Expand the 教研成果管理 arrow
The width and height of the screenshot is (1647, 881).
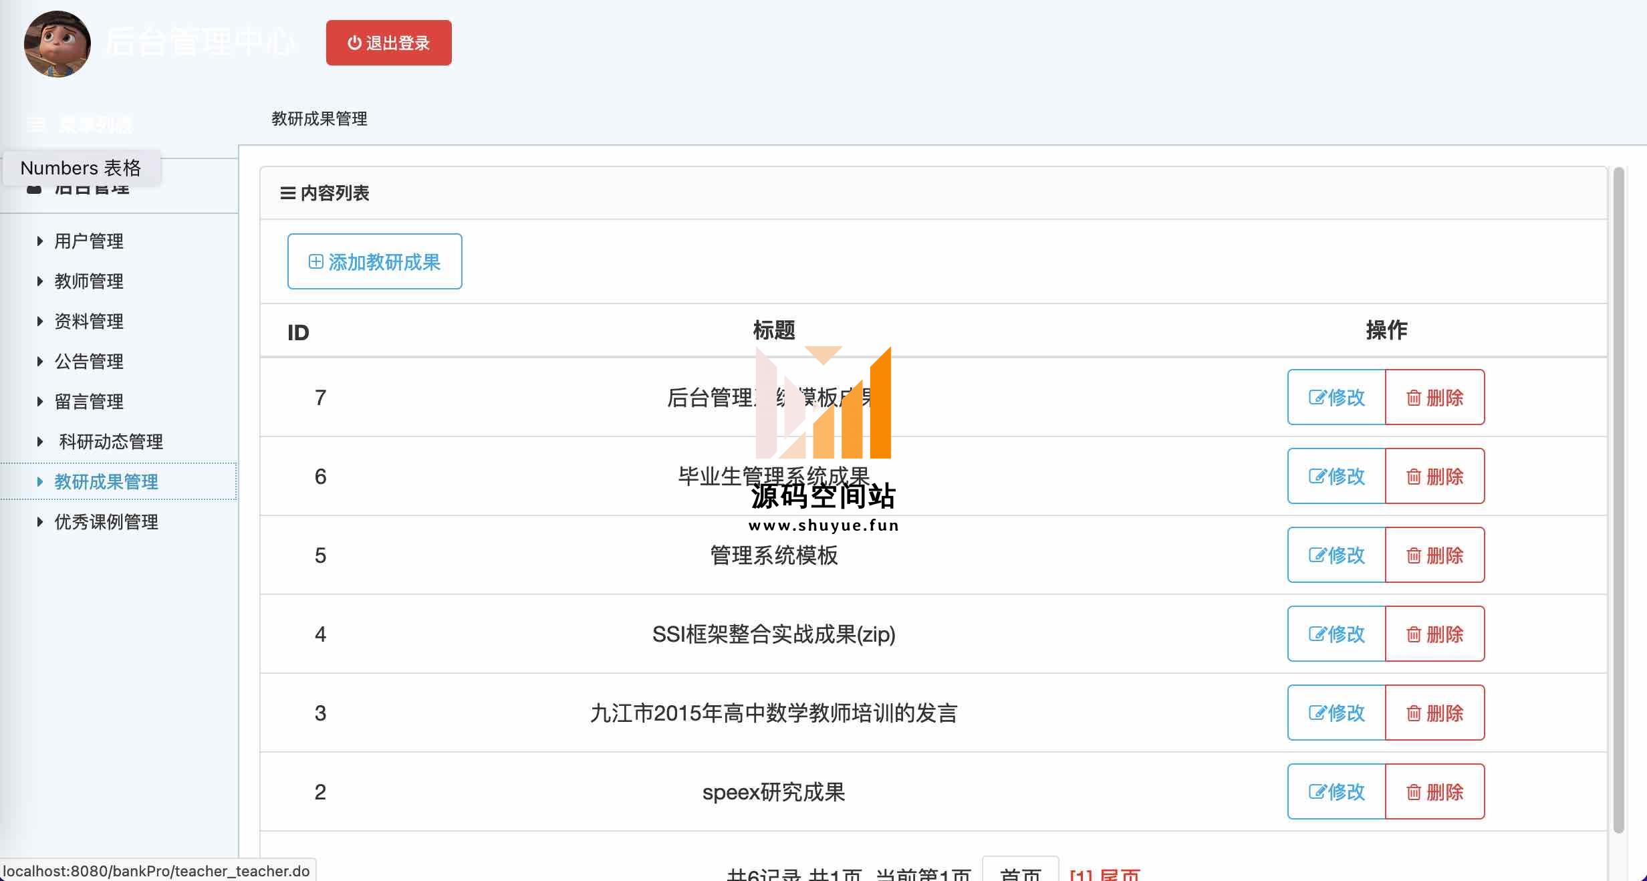coord(40,482)
